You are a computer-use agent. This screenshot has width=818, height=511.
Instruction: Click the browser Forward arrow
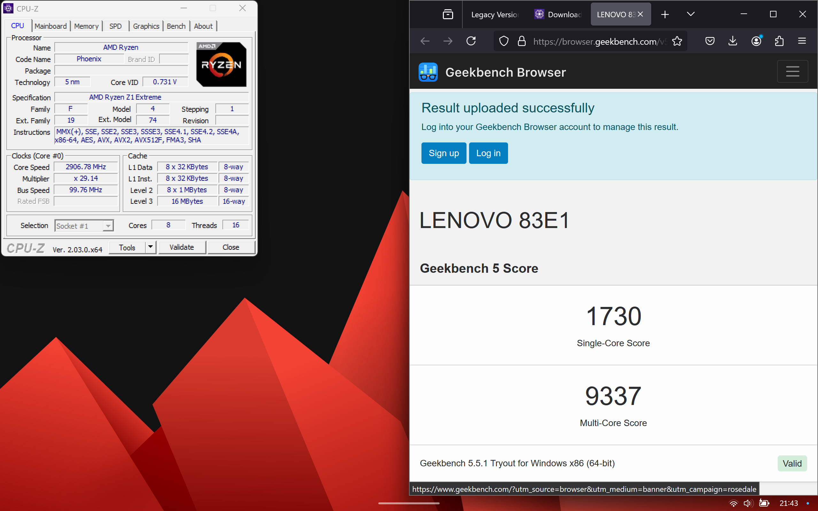pyautogui.click(x=448, y=41)
